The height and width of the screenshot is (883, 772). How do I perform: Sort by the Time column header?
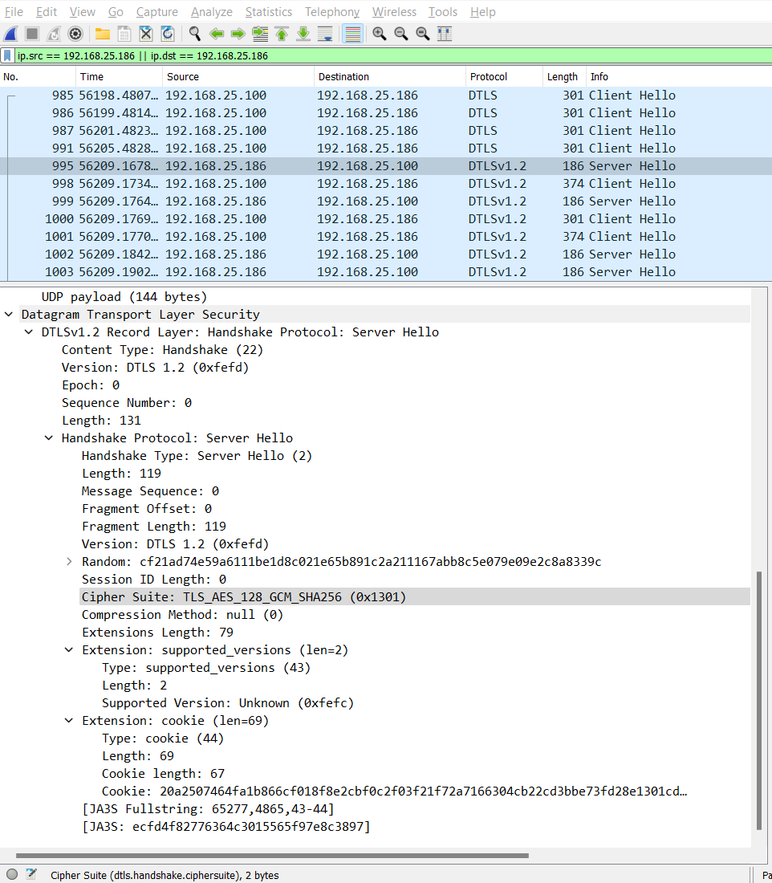[119, 76]
